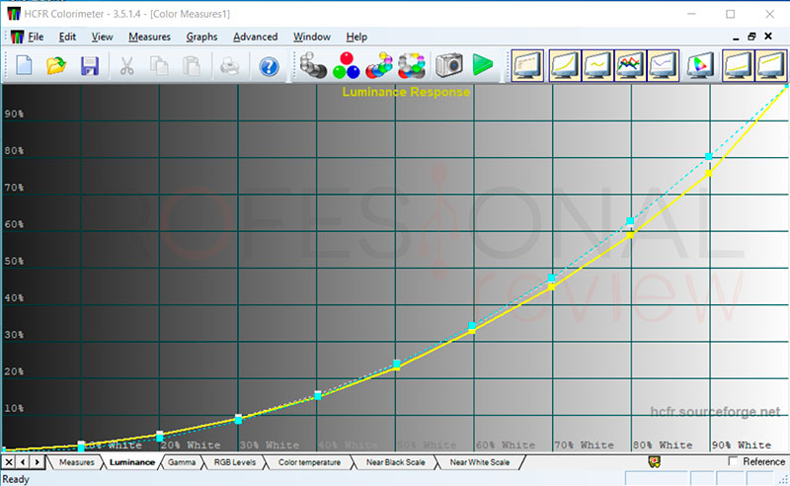Measure all colors and grays icon
Screen dimensions: 790x486
tap(412, 65)
